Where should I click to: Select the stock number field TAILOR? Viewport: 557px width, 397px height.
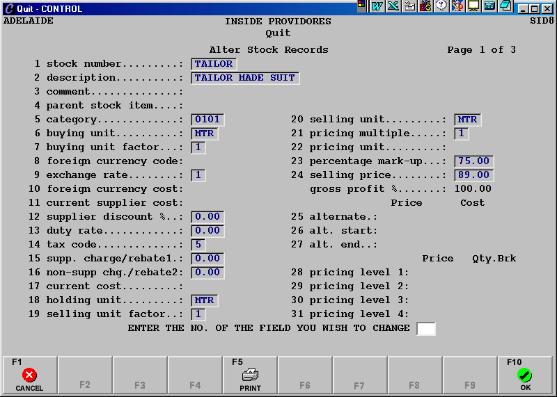[x=214, y=64]
